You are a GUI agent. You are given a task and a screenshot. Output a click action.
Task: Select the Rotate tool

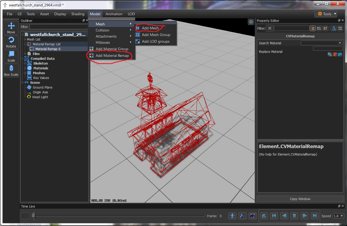point(11,42)
